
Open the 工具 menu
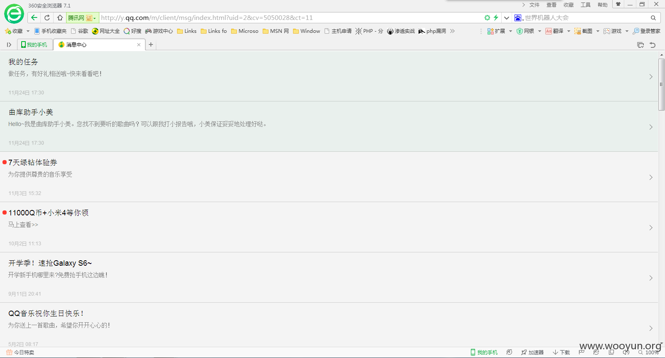tap(586, 5)
